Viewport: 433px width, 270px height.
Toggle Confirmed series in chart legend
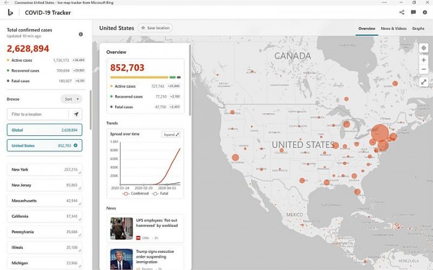[135, 193]
